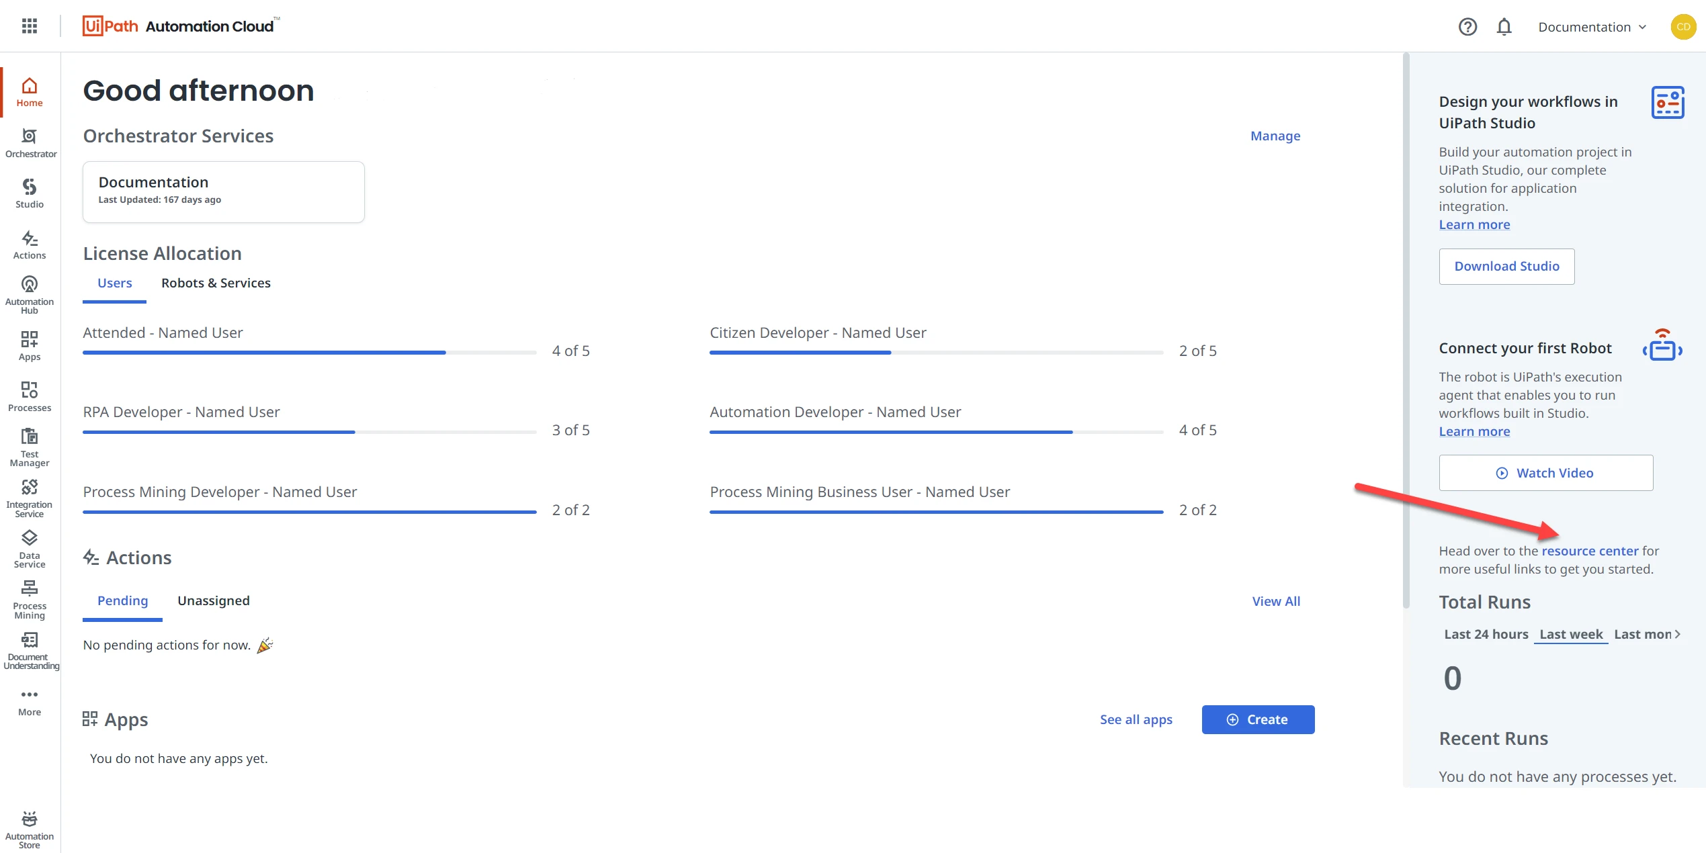1706x853 pixels.
Task: Open the Documentation orchestrator service card
Action: click(x=224, y=192)
